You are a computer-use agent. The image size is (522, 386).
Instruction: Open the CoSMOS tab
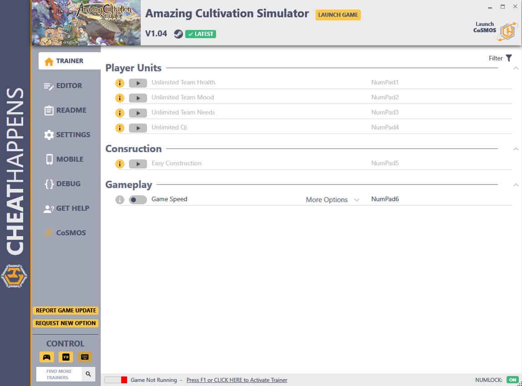65,233
